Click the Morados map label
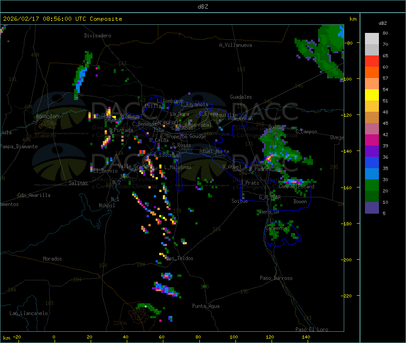Viewport: 406px width, 343px height. click(x=52, y=259)
